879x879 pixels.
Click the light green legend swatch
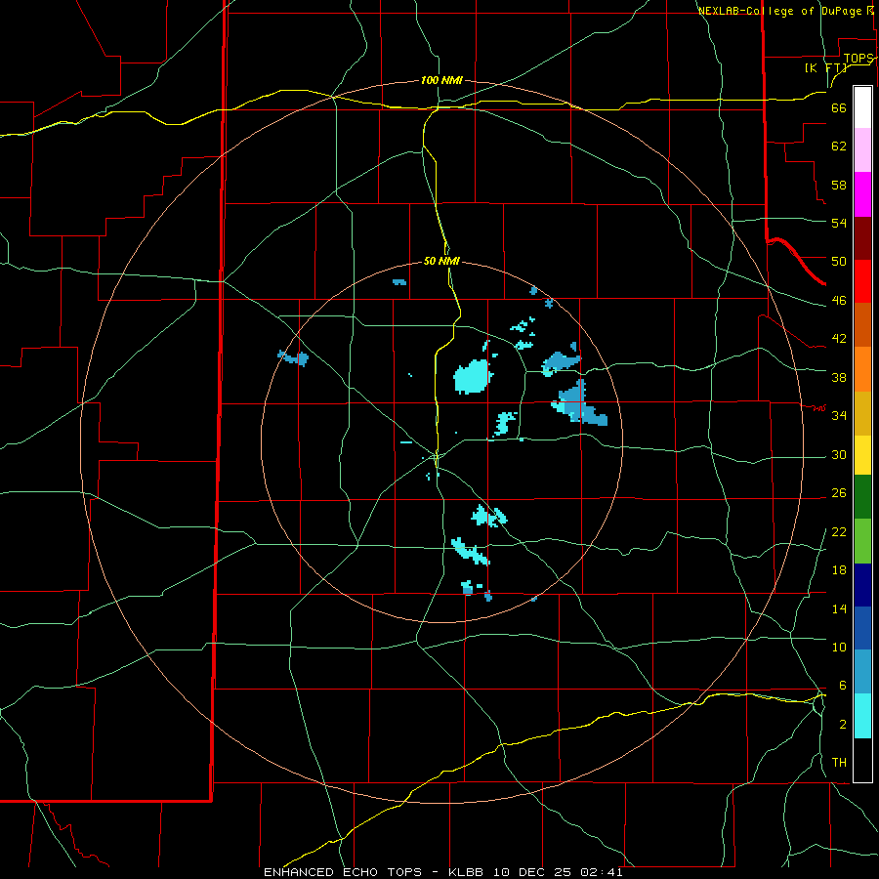[862, 541]
